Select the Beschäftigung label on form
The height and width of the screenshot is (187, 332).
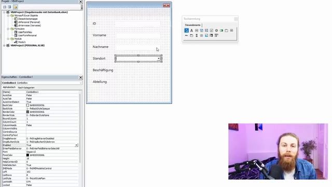[103, 70]
